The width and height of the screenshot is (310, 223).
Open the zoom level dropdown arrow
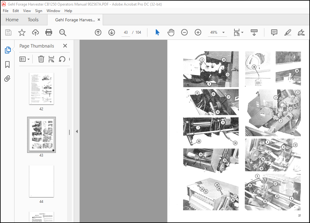pos(223,32)
